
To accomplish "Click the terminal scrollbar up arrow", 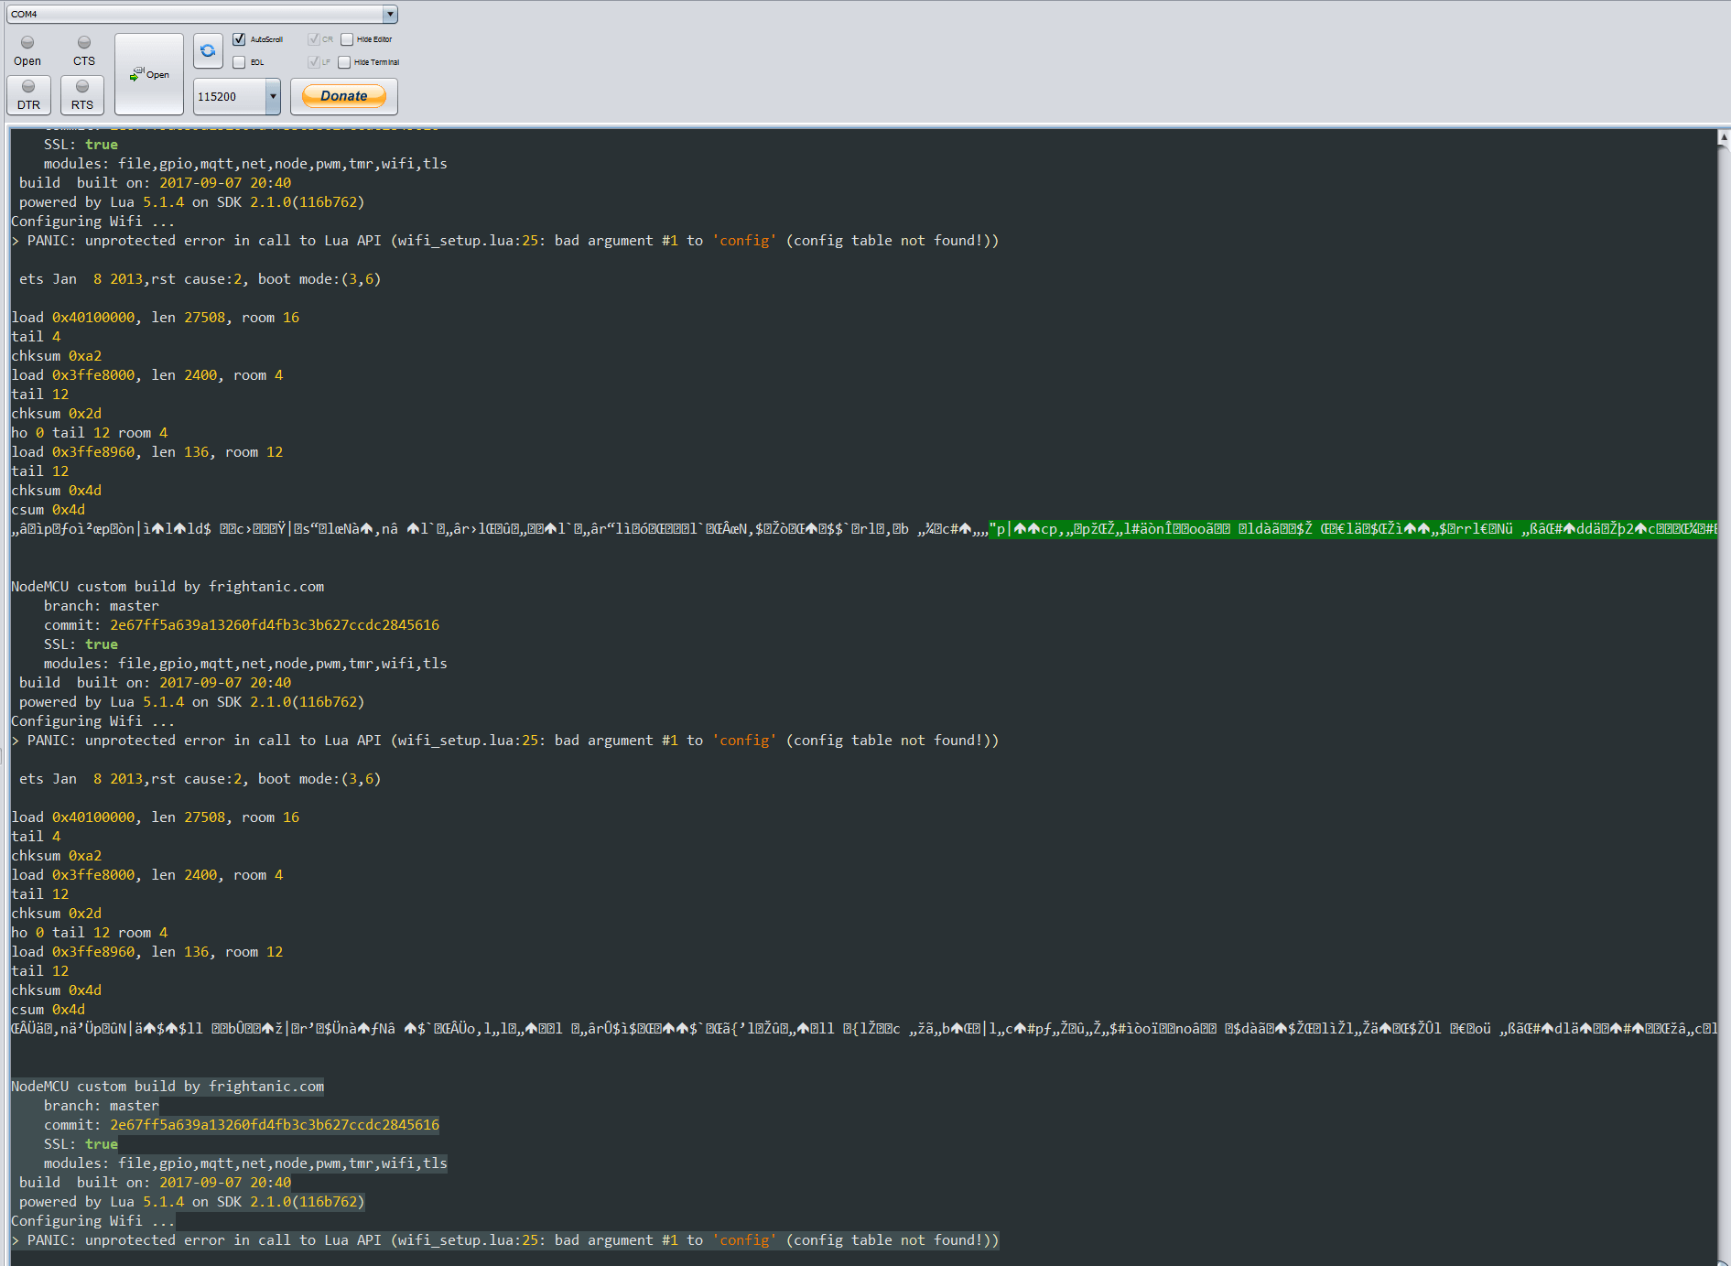I will coord(1723,138).
